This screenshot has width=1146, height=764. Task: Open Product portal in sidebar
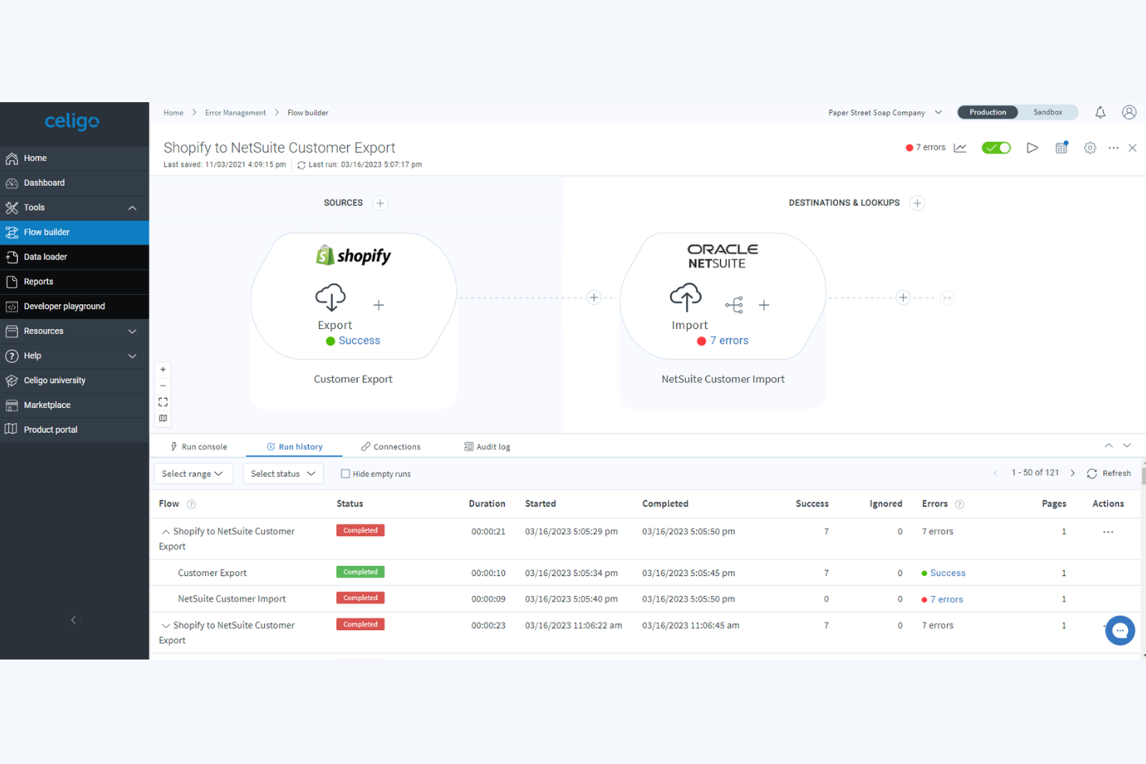(x=74, y=430)
